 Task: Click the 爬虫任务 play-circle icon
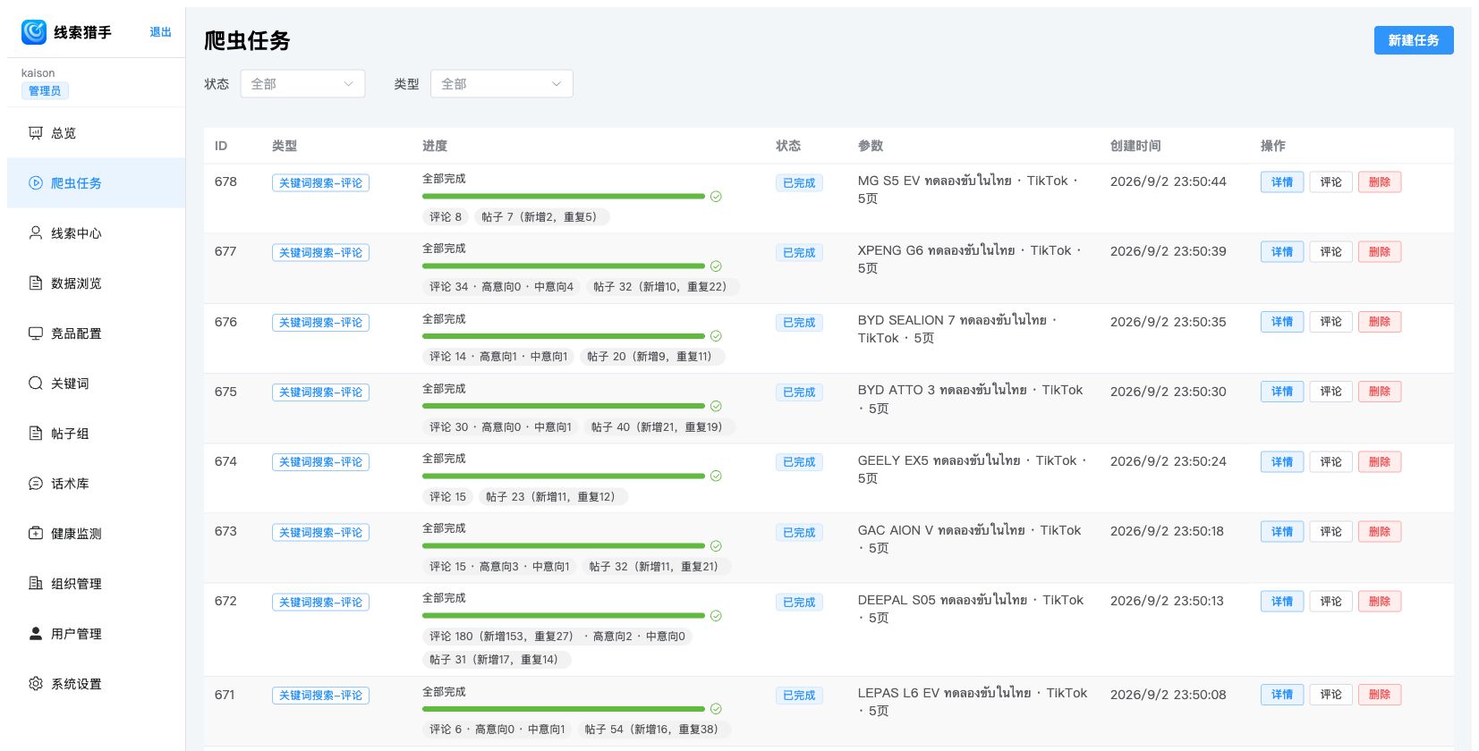click(x=36, y=183)
